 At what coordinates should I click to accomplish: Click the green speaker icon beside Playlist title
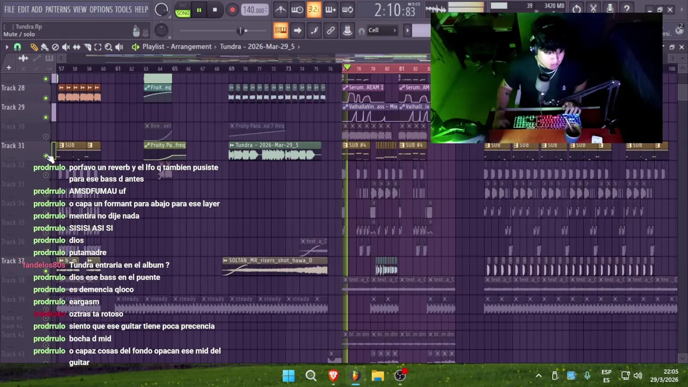(x=135, y=47)
